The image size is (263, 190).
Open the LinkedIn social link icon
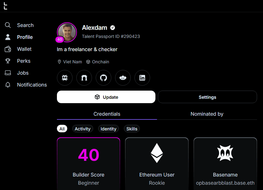click(142, 78)
